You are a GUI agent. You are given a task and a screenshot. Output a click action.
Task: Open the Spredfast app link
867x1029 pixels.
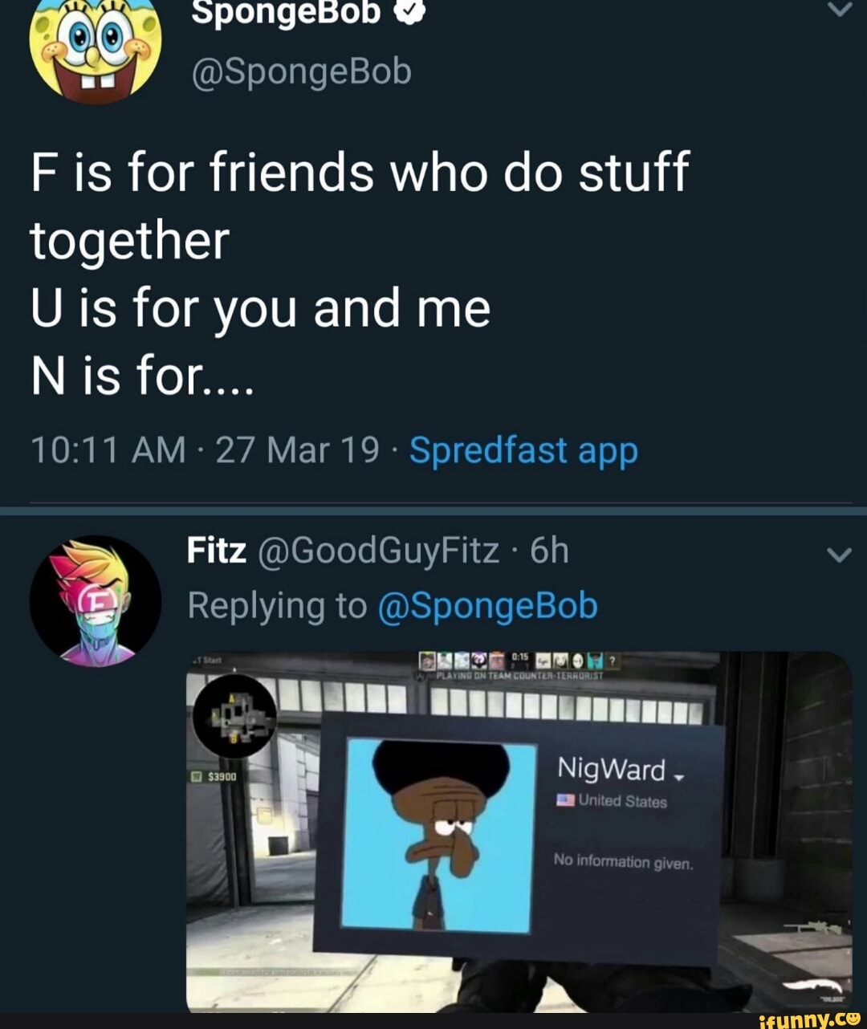(523, 450)
